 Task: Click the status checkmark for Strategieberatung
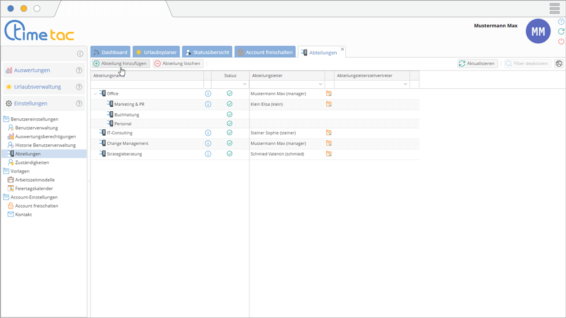coord(229,154)
